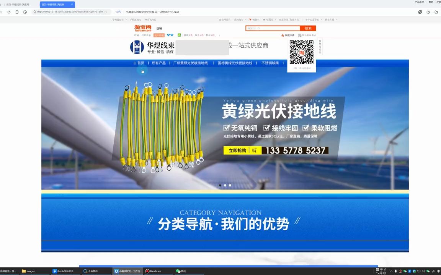Open the 联系客服 dropdown
441x275 pixels.
(329, 19)
